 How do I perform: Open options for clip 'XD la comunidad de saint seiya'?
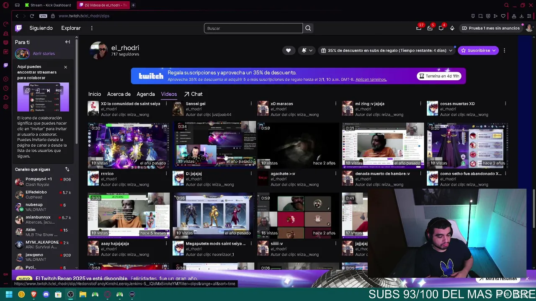[166, 104]
